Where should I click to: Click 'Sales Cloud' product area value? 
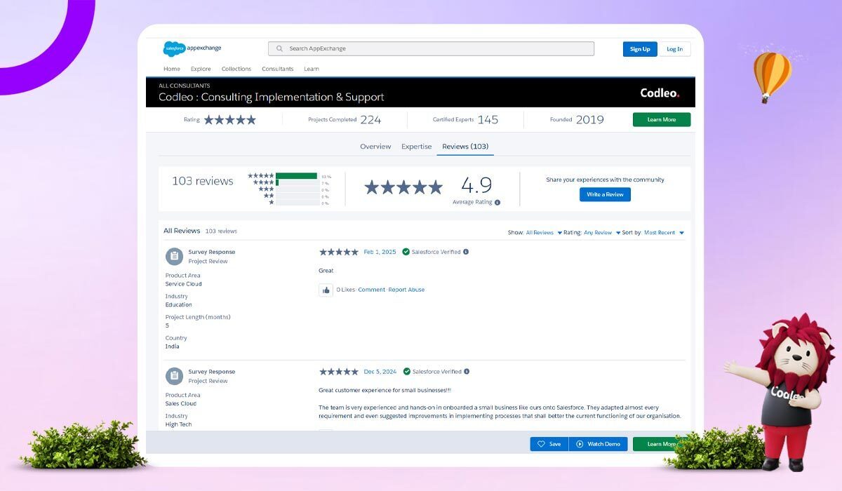[181, 404]
